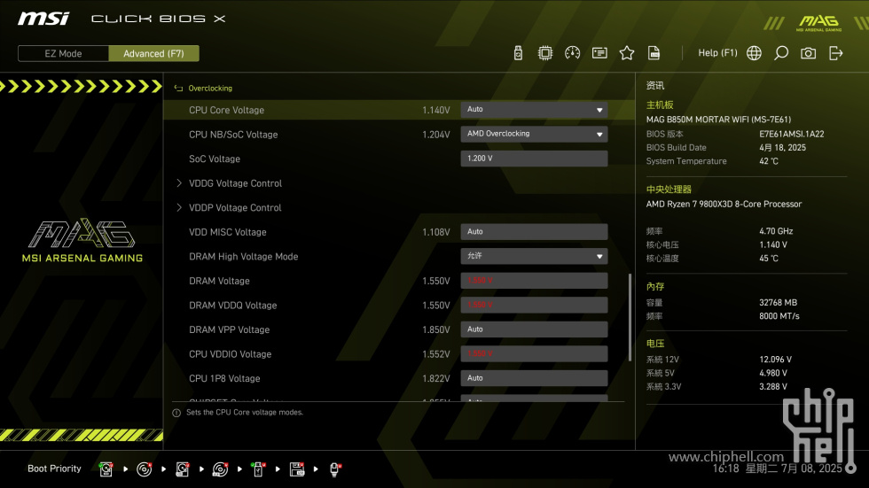Select the DRAM High Voltage Mode label

tap(243, 257)
